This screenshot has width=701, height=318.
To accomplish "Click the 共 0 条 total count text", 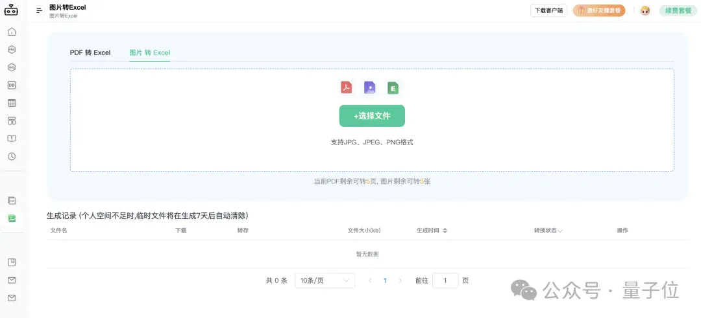I will [x=277, y=280].
